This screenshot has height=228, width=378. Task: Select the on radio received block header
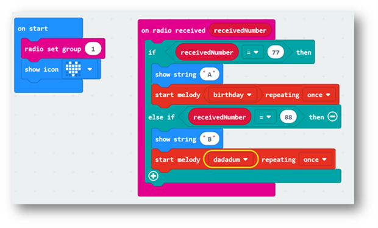click(173, 30)
